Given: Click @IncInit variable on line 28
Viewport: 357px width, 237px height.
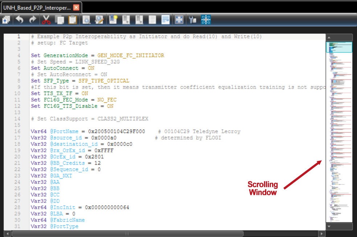Looking at the screenshot, I should tap(62, 207).
